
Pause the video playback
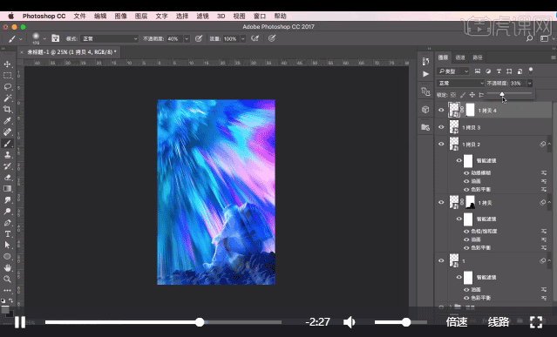[20, 322]
